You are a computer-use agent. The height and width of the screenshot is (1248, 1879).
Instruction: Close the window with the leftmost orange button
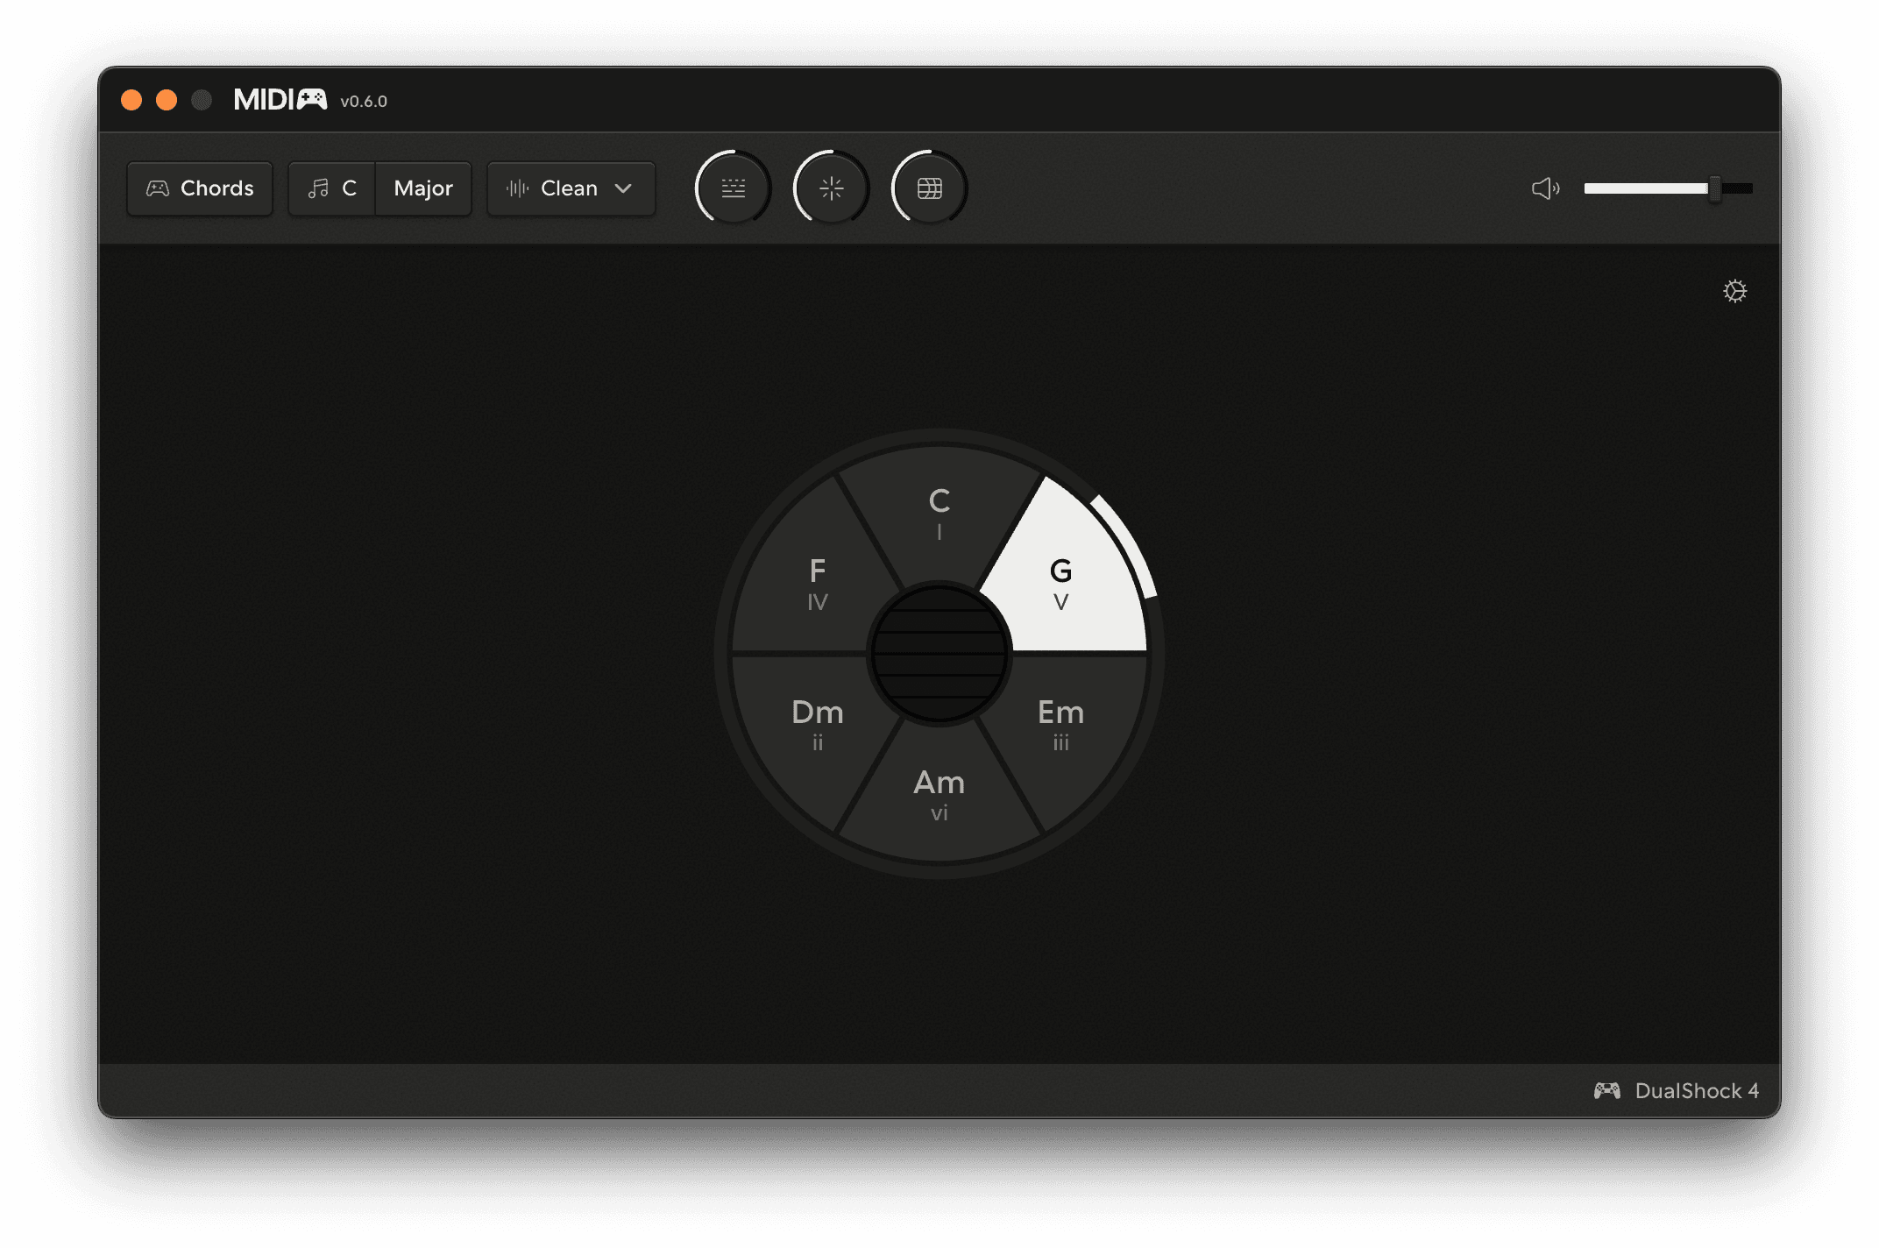tap(131, 100)
